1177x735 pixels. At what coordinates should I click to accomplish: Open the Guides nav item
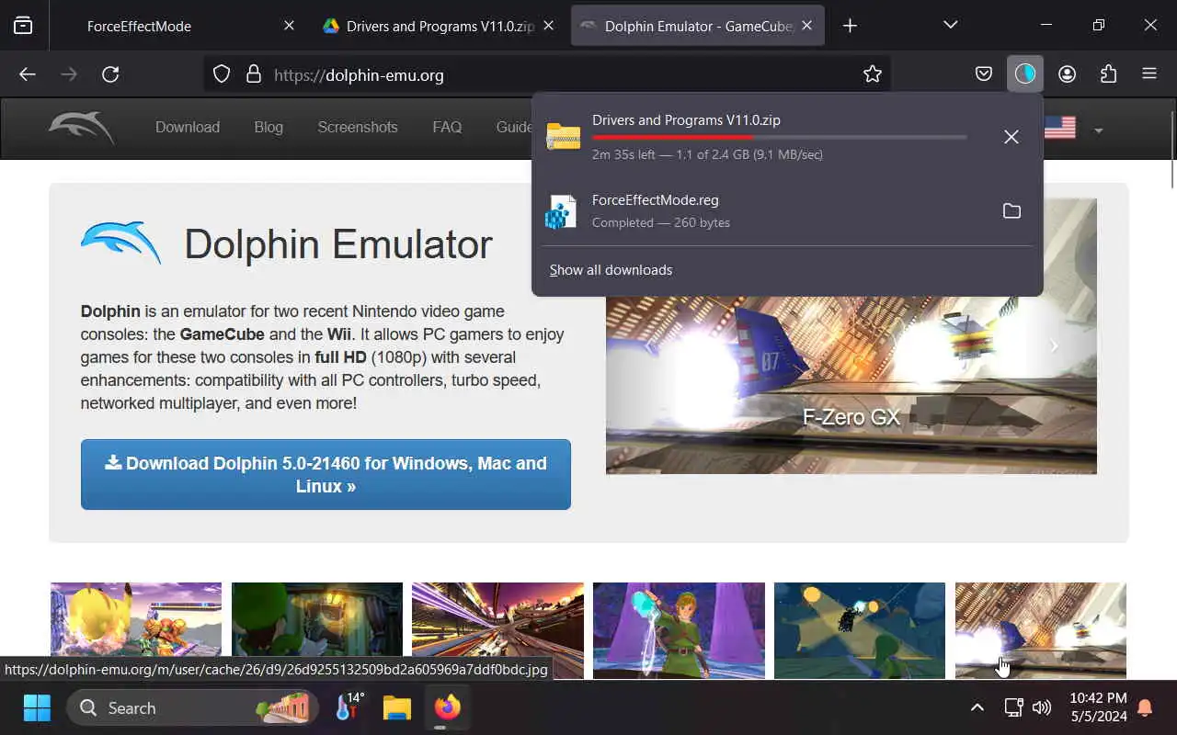(x=513, y=128)
